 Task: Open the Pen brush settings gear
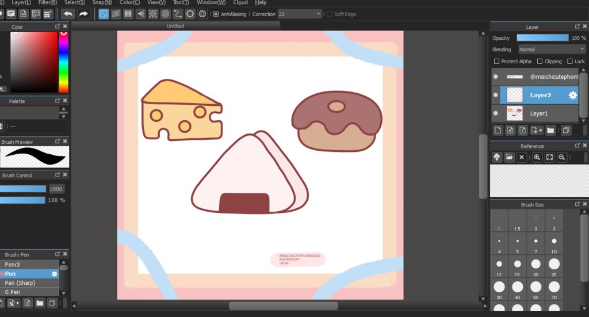(x=55, y=274)
